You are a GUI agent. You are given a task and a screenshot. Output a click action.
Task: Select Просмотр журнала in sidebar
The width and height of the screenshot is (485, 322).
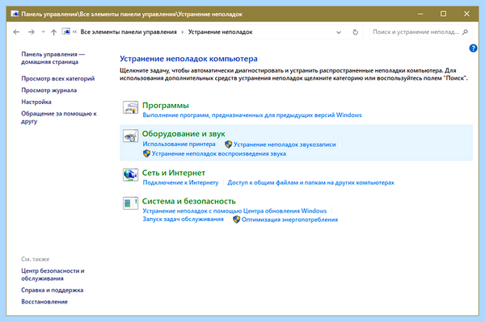(x=48, y=90)
